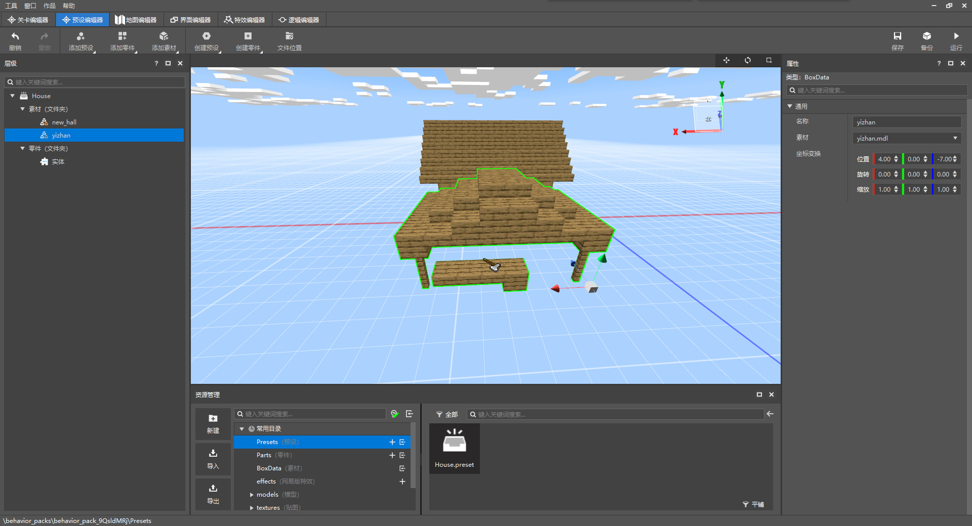Collapse the 零件 (文件夹) folder
972x526 pixels.
[22, 148]
